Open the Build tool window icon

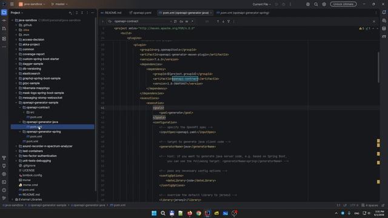click(x=4, y=157)
